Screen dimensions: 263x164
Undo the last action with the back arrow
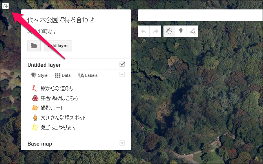pyautogui.click(x=144, y=31)
